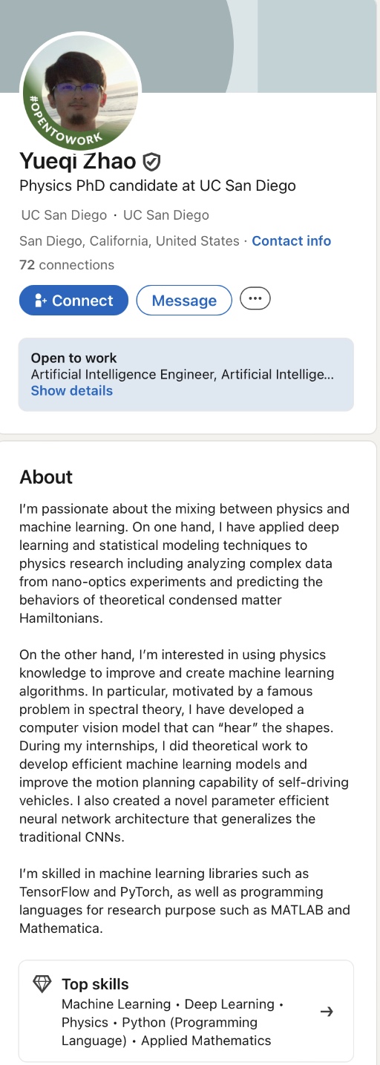Click the San Diego, California location text
This screenshot has height=1065, width=380.
click(129, 241)
